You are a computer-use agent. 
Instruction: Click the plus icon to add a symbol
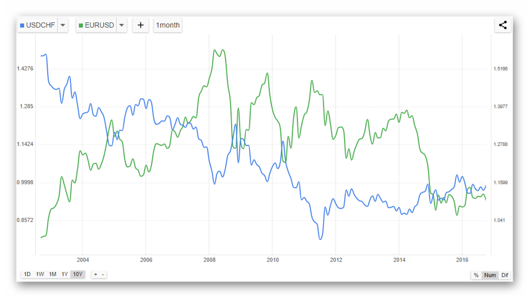pyautogui.click(x=141, y=25)
